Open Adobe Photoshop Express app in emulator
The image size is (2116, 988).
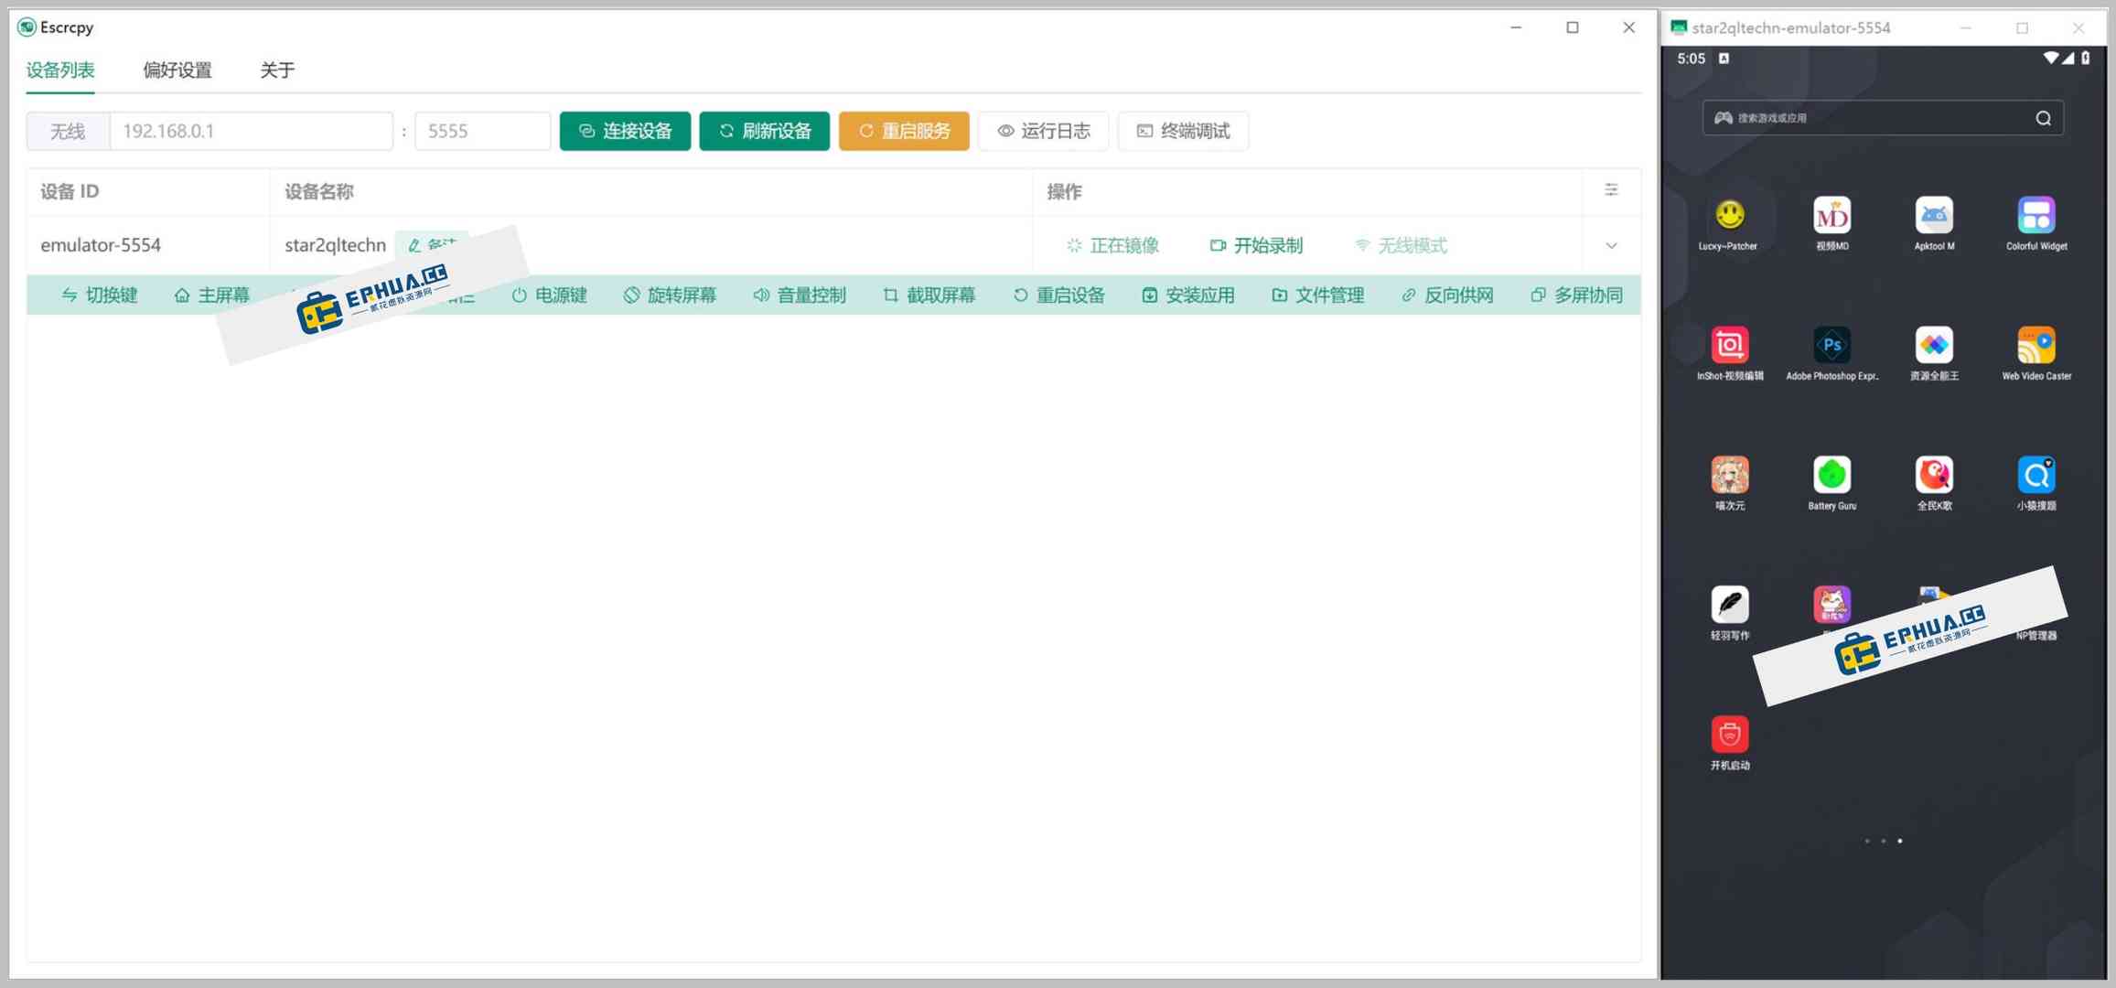click(x=1831, y=354)
